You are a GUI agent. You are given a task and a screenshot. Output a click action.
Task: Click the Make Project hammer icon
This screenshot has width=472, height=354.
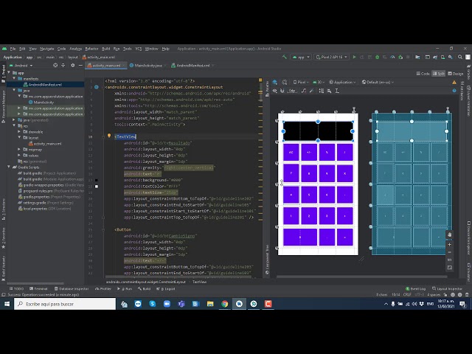click(284, 57)
